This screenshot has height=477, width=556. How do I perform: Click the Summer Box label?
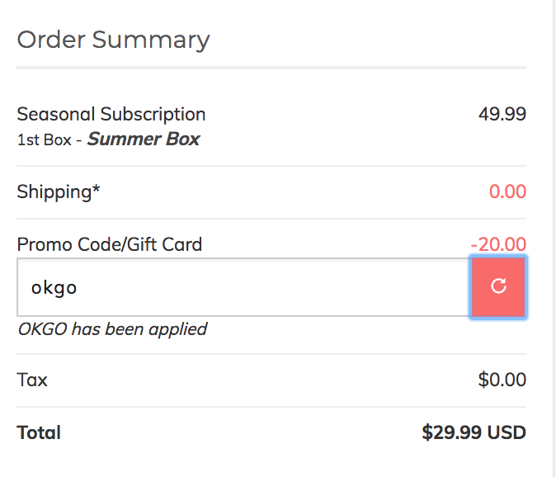pos(144,139)
